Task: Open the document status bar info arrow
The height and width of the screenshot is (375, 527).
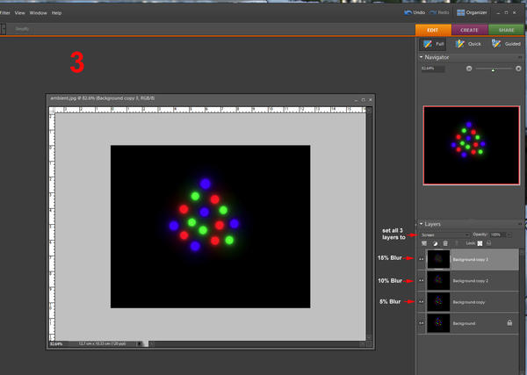Action: (x=139, y=343)
